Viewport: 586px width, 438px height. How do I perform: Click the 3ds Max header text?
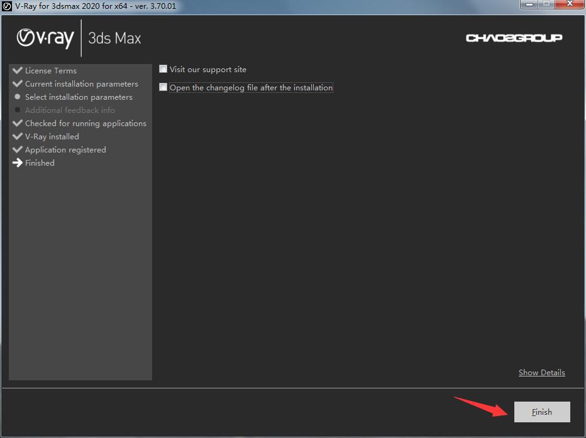tap(114, 38)
